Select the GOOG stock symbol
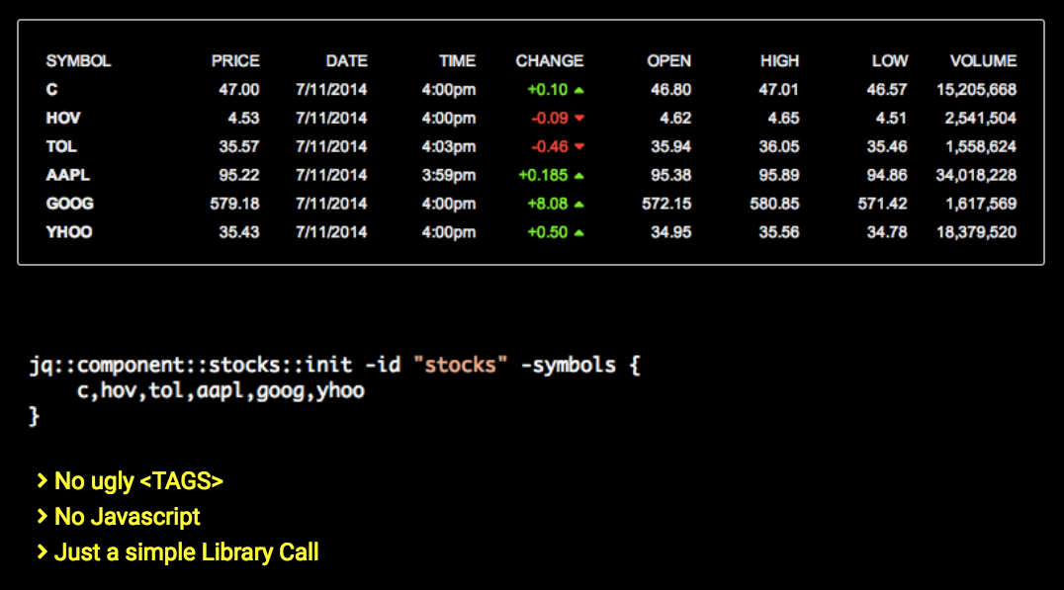1064x590 pixels. [70, 204]
